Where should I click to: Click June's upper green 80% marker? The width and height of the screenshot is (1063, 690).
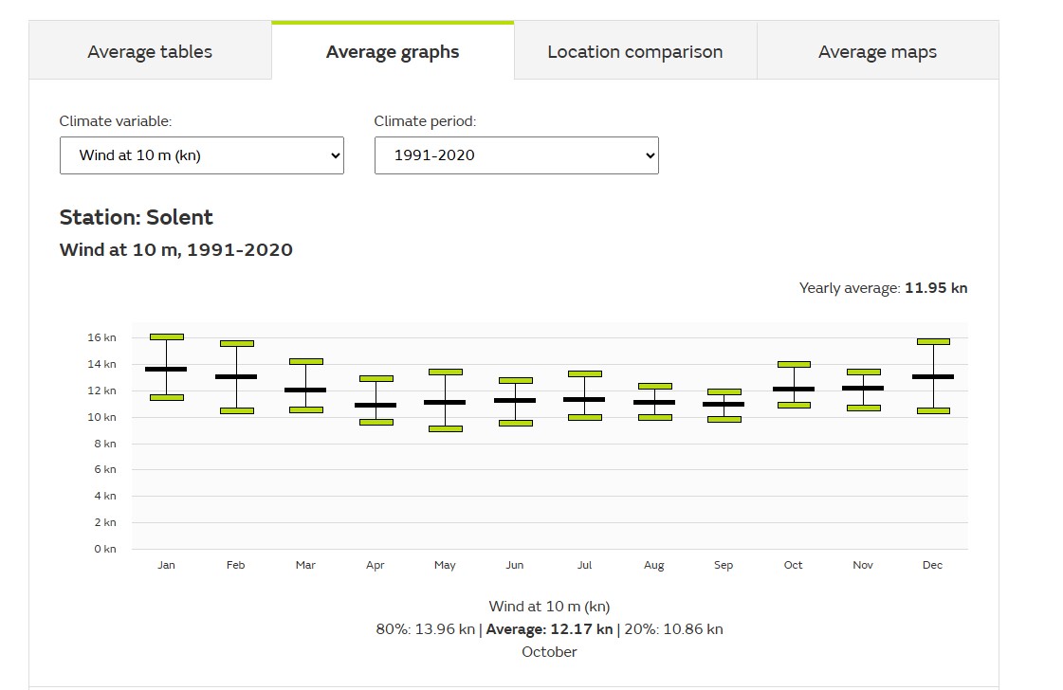515,380
